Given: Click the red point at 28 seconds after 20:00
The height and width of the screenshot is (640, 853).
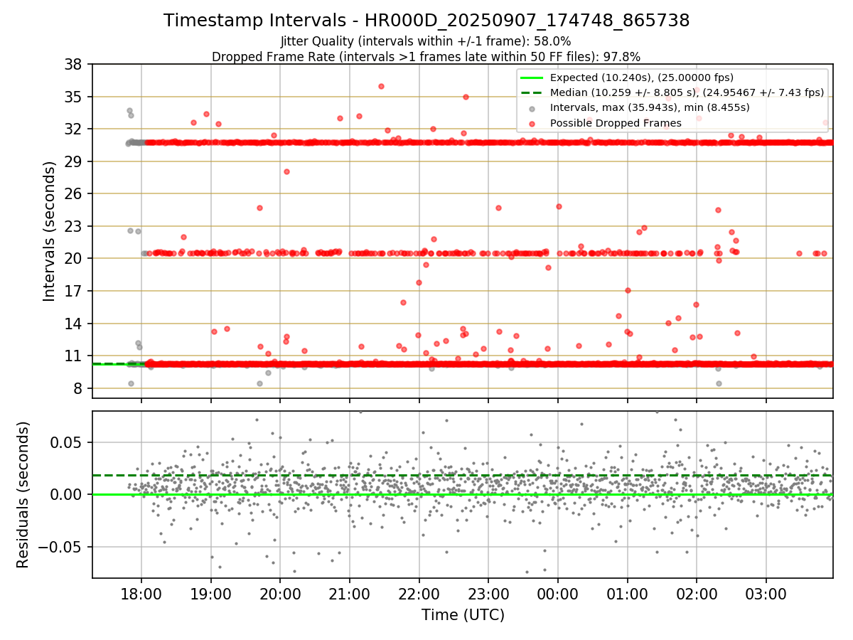Looking at the screenshot, I should pos(286,171).
